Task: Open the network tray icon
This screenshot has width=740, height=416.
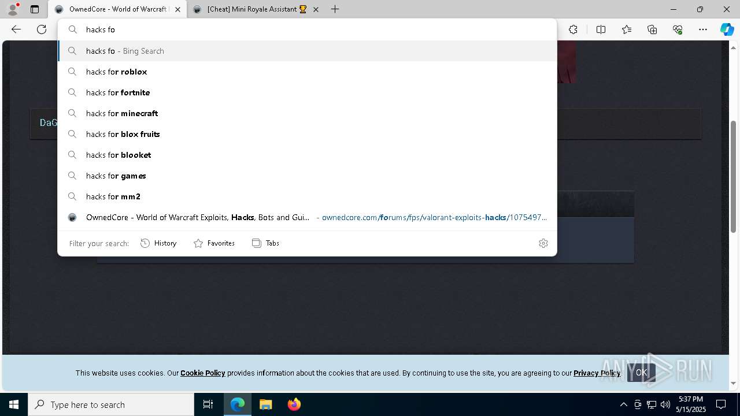Action: coord(652,404)
